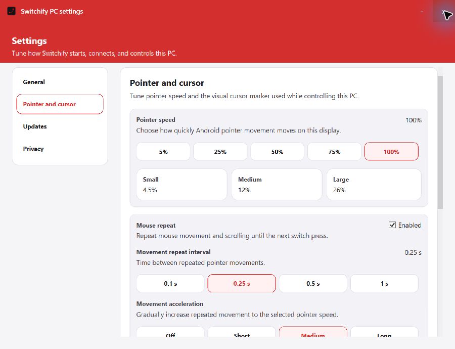Click the Movement acceleration label
The width and height of the screenshot is (455, 349).
(x=170, y=303)
